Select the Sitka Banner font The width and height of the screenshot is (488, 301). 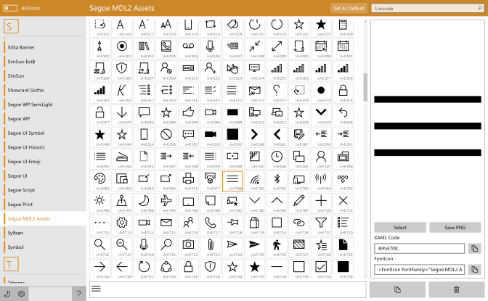[x=44, y=47]
